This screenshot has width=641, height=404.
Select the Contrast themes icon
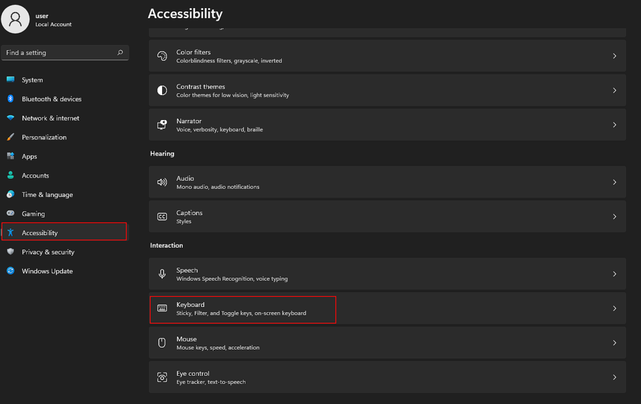(162, 90)
